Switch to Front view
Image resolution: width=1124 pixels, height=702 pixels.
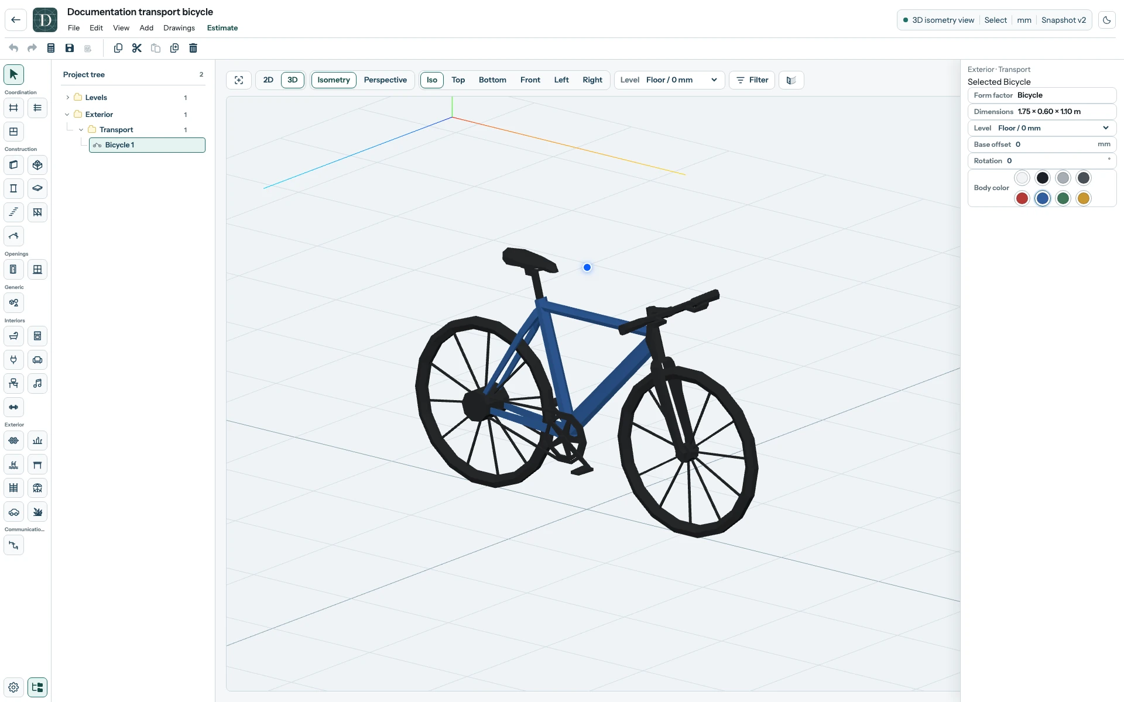[x=530, y=80]
